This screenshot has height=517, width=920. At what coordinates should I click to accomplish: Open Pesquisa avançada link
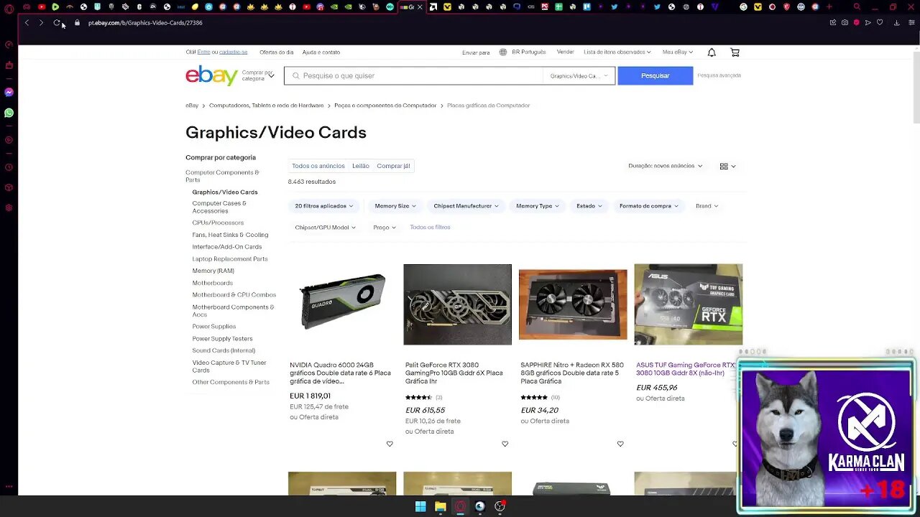719,75
